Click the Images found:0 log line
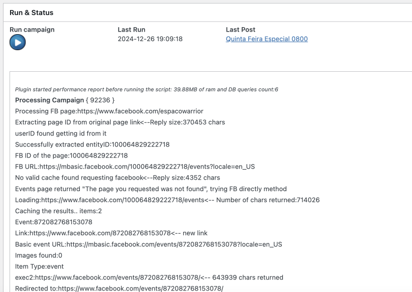412x292 pixels. [39, 255]
